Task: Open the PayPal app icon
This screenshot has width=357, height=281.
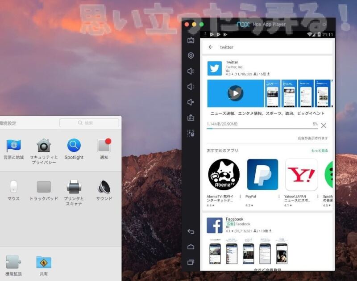Action: pyautogui.click(x=262, y=175)
